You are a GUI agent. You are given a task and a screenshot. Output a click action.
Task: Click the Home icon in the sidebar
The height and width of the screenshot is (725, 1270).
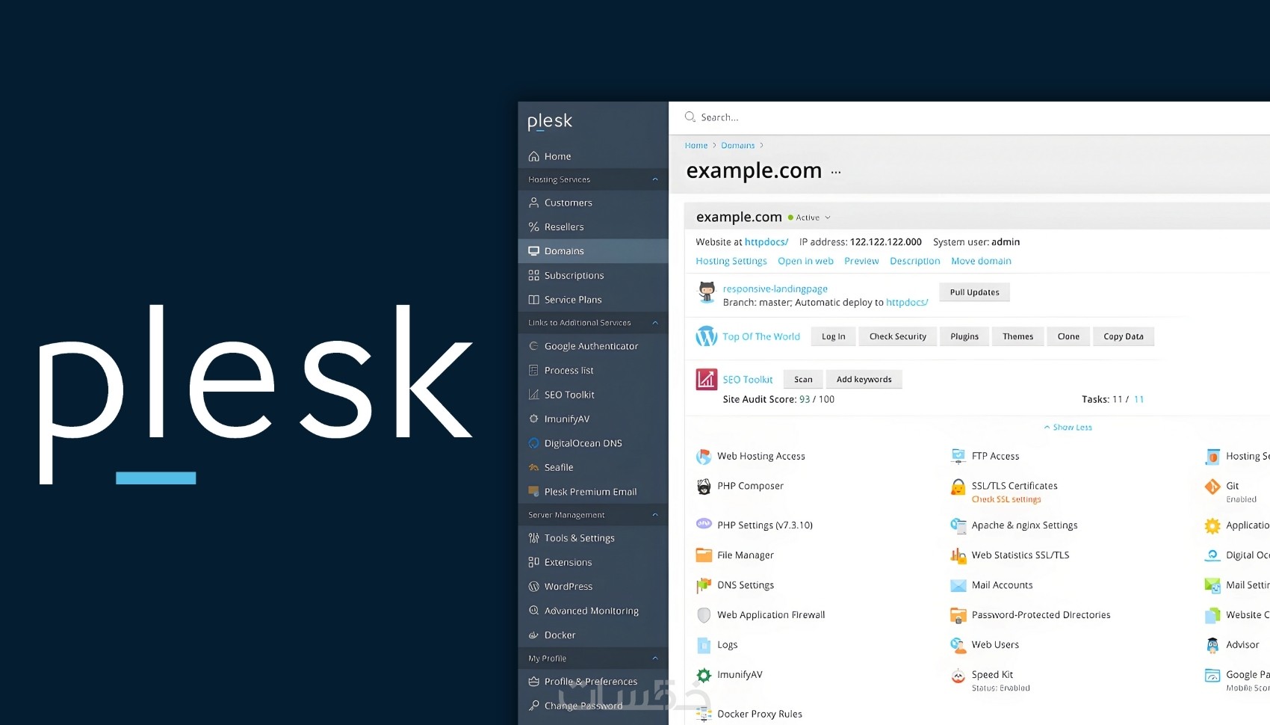coord(533,156)
